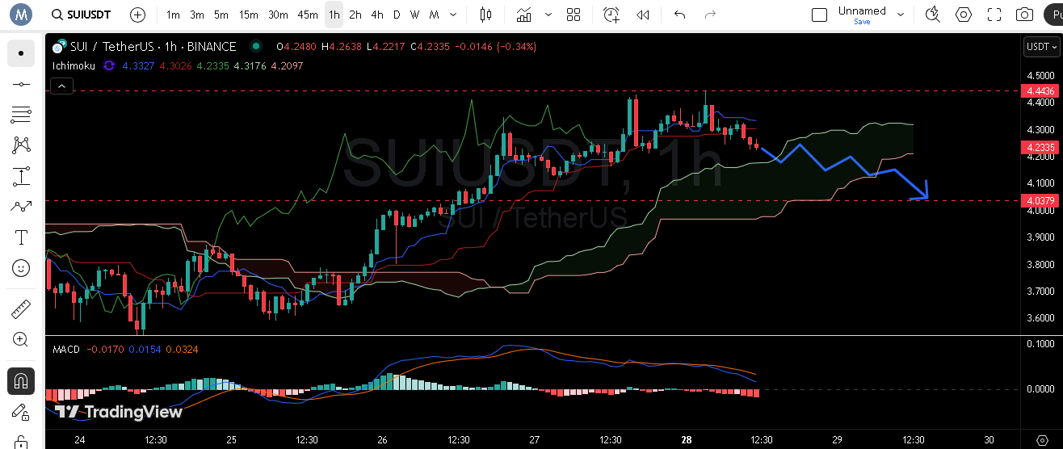Switch to the weekly W timeframe
1063x449 pixels.
(x=414, y=15)
